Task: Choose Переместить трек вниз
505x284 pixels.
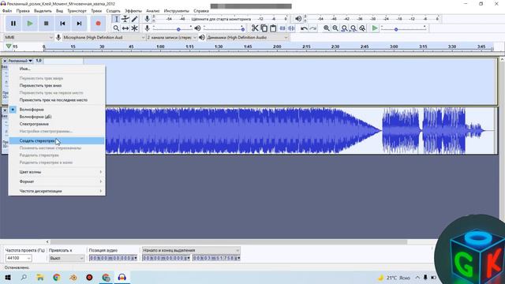Action: coord(57,85)
